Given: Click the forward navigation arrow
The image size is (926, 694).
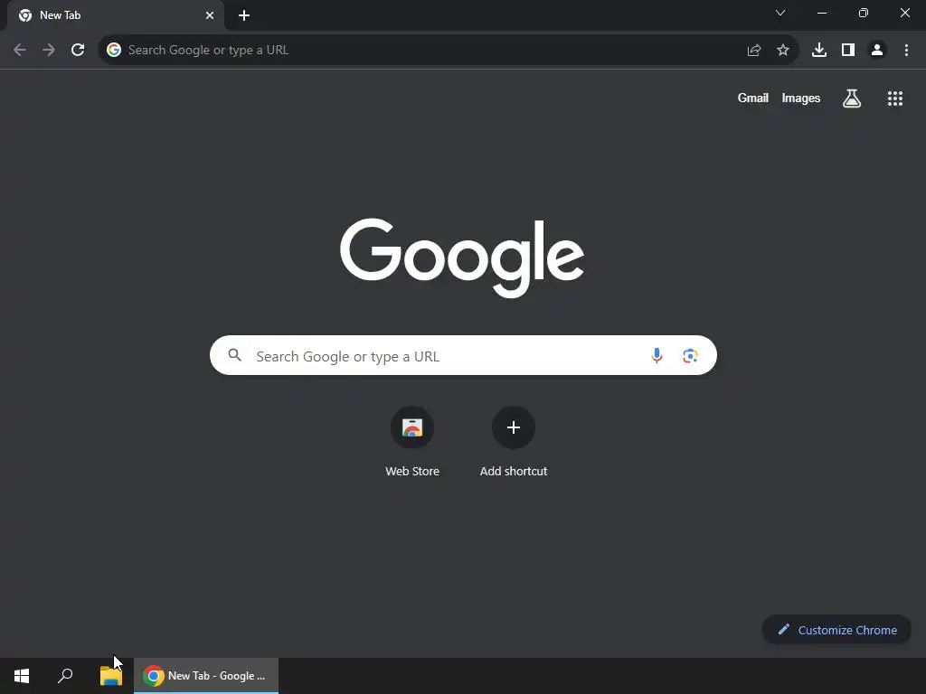Looking at the screenshot, I should pyautogui.click(x=49, y=51).
